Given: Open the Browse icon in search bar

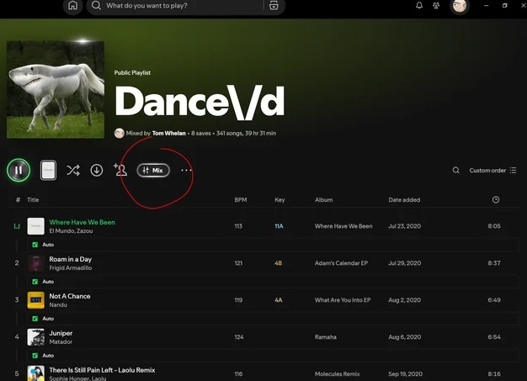Looking at the screenshot, I should pyautogui.click(x=274, y=6).
